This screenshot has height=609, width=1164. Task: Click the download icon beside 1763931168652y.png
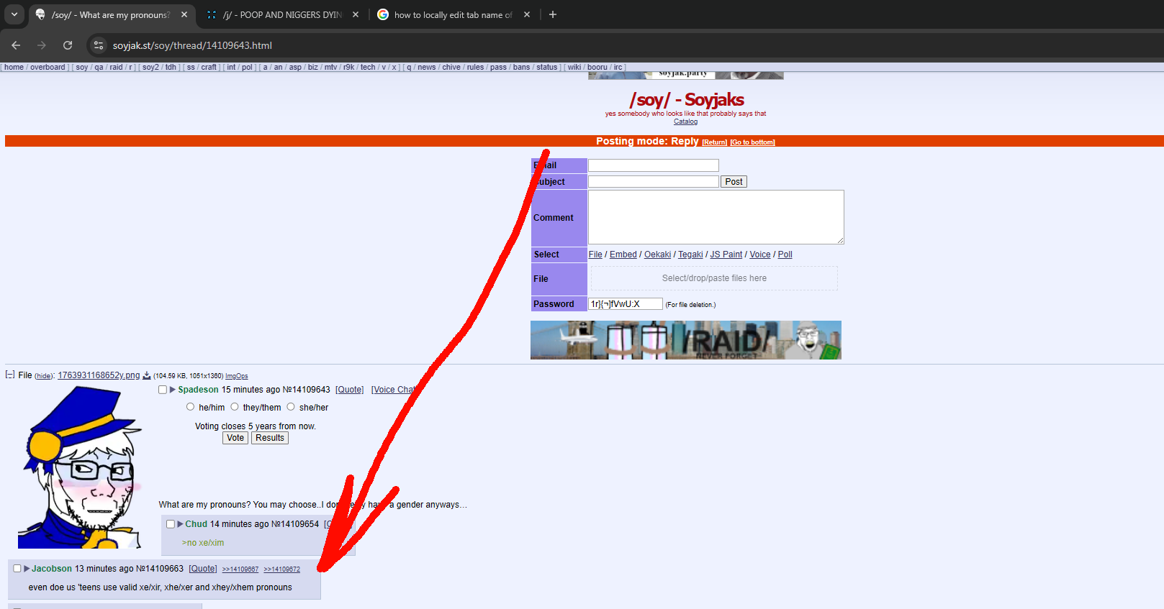[x=147, y=376]
